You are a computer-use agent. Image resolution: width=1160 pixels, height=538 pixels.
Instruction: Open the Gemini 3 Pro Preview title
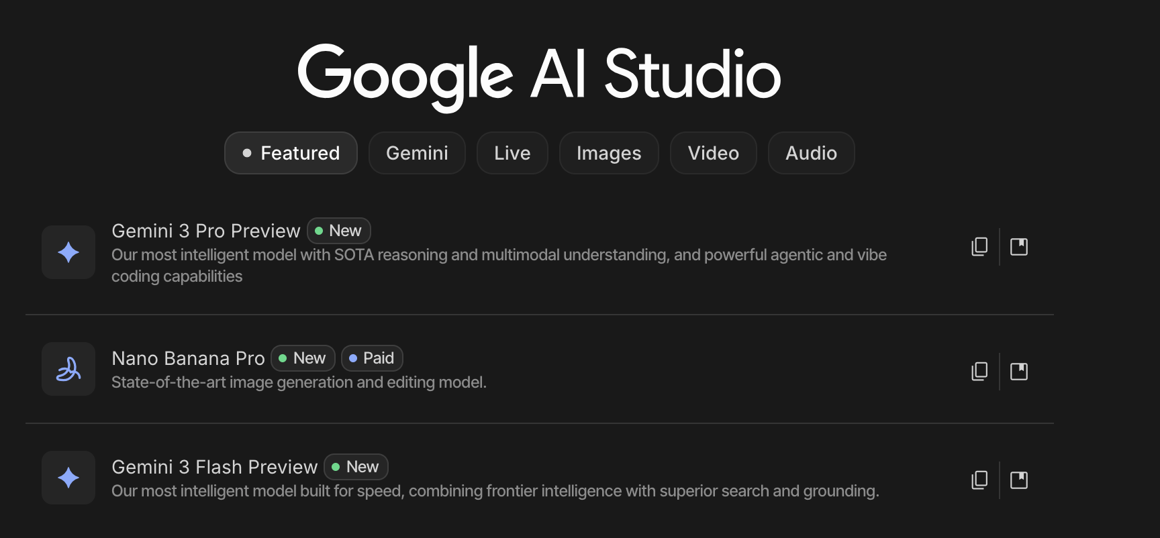coord(205,231)
